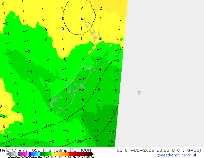Viewport: 204px width, 158px height.
Task: Select the -9 temperature value on map
Action: click(110, 142)
